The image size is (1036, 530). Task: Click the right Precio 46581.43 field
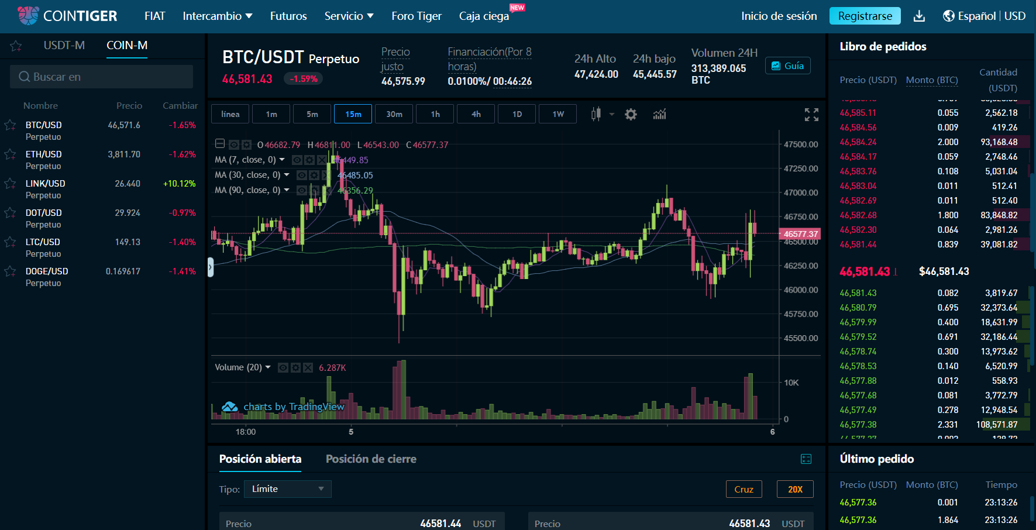671,522
